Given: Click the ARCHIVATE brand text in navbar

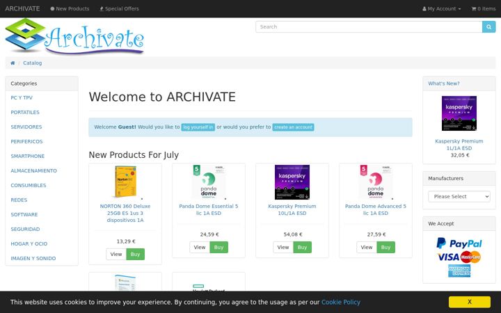Looking at the screenshot, I should pyautogui.click(x=22, y=8).
